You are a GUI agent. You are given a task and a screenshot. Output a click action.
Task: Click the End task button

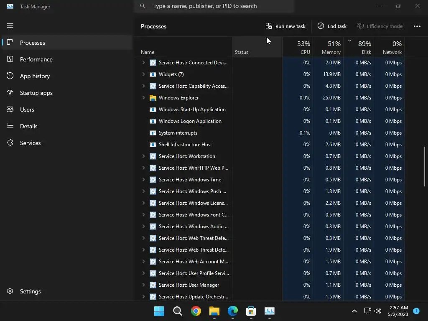(332, 26)
